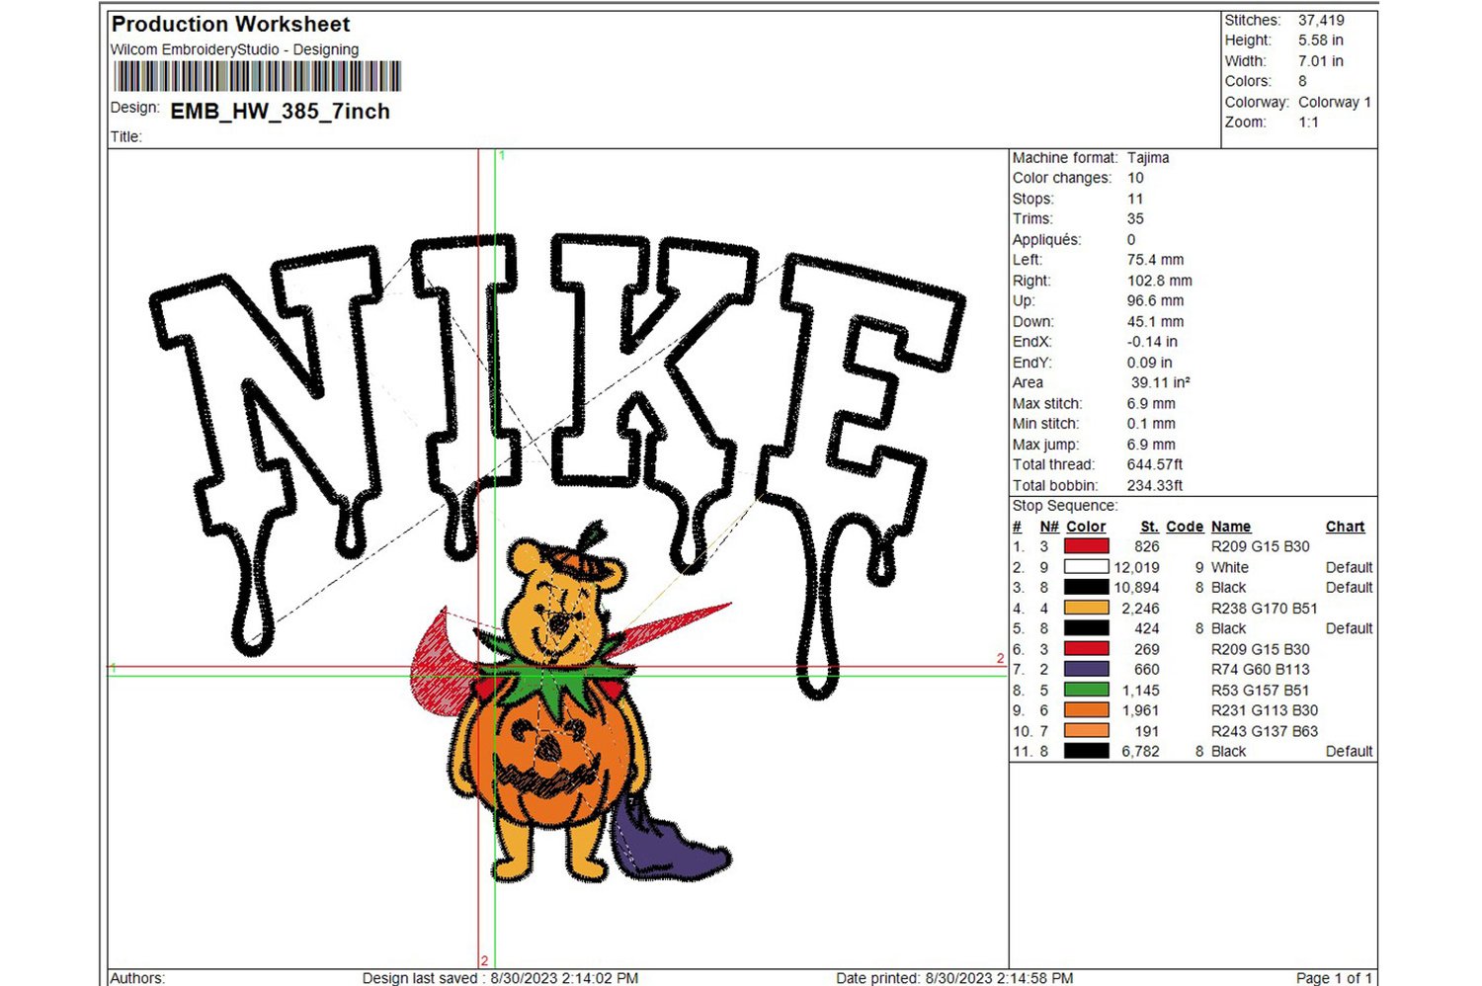The height and width of the screenshot is (986, 1482).
Task: Select the thread name "R53 G157 B51"
Action: click(1261, 691)
